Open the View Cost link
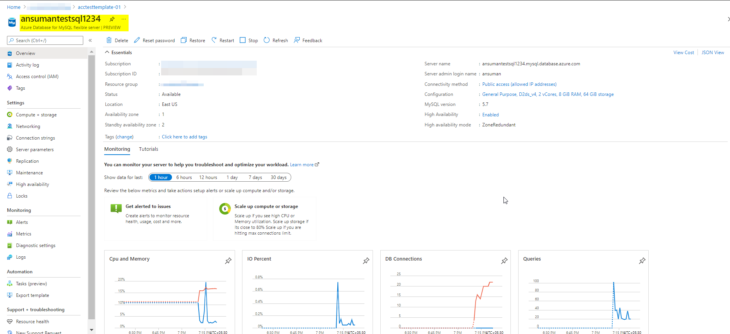Viewport: 730px width, 334px height. (x=684, y=53)
